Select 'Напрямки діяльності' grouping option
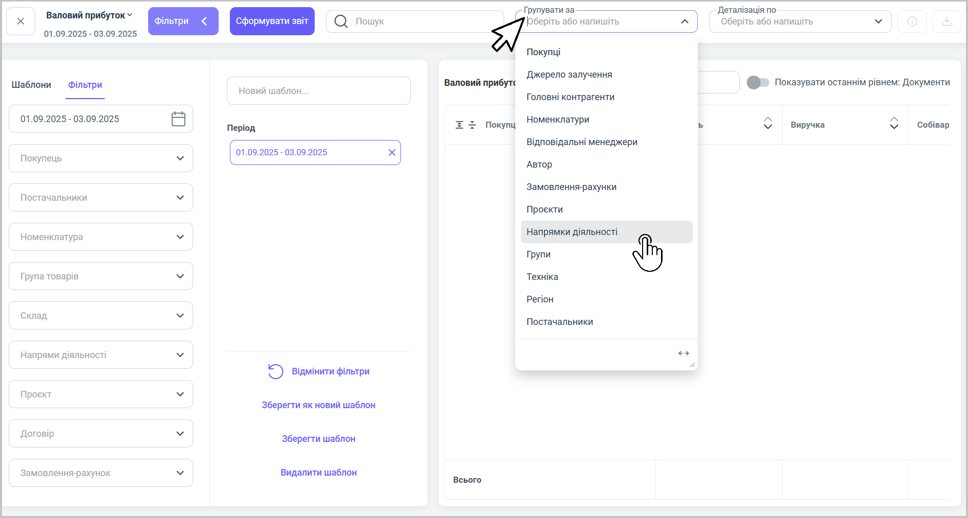Image resolution: width=968 pixels, height=518 pixels. pos(572,232)
